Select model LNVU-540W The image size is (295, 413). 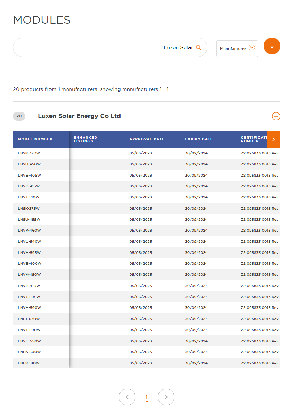(30, 241)
